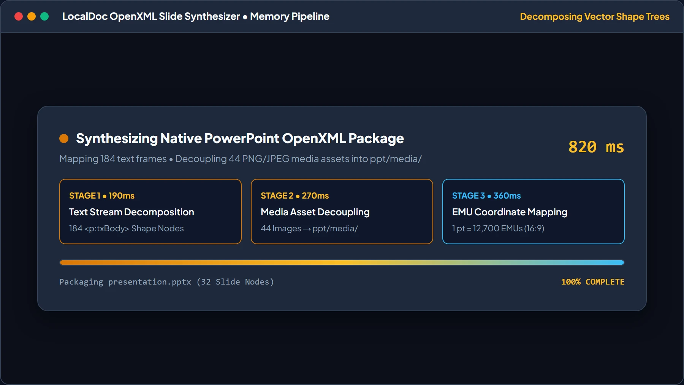Click the "Media Asset Decoupling" title
Screen dimensions: 684x385
tap(315, 212)
